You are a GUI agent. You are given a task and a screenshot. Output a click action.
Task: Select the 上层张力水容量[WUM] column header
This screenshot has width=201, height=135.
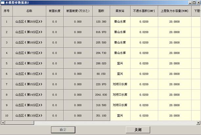(x=174, y=11)
